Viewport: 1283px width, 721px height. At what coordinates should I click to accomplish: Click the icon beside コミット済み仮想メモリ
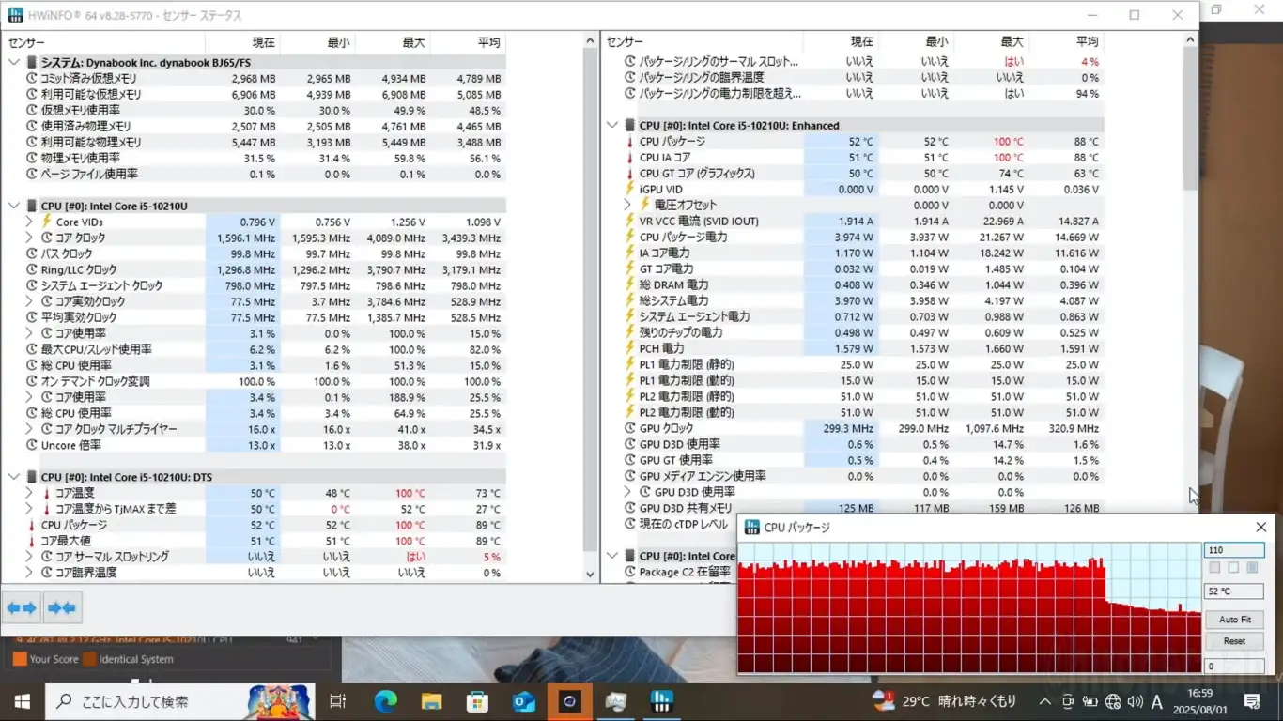point(32,79)
